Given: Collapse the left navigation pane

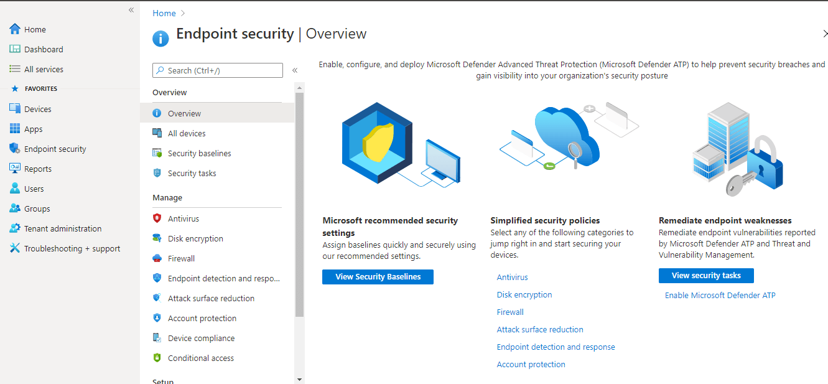Looking at the screenshot, I should coord(131,10).
